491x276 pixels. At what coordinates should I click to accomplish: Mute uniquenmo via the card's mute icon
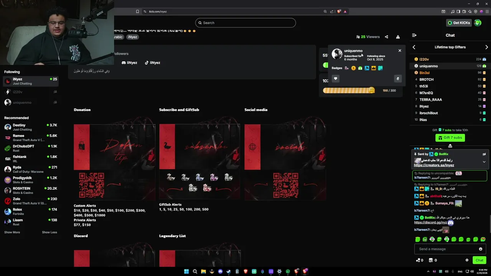point(398,79)
